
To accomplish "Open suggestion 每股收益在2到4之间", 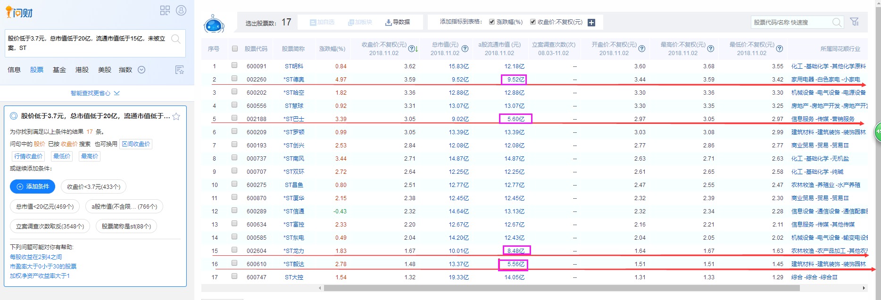I will pos(36,257).
